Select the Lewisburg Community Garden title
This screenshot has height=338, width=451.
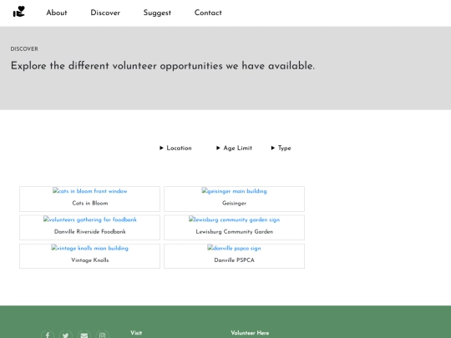click(x=234, y=232)
